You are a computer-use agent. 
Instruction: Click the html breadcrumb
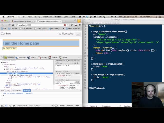3,91
